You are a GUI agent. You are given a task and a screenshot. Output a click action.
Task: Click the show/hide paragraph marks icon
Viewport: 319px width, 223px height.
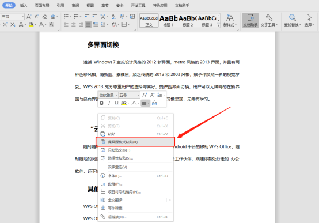click(x=122, y=17)
